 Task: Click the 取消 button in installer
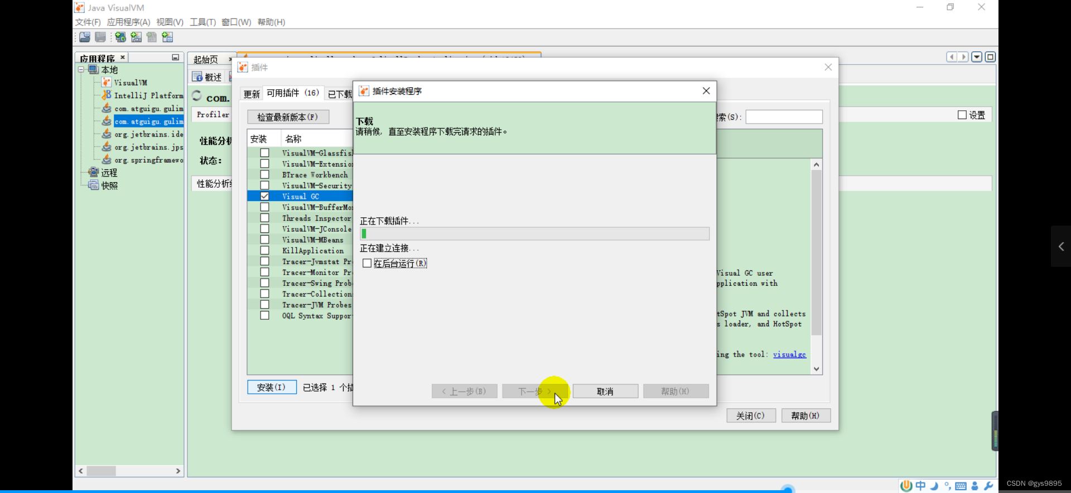click(605, 391)
